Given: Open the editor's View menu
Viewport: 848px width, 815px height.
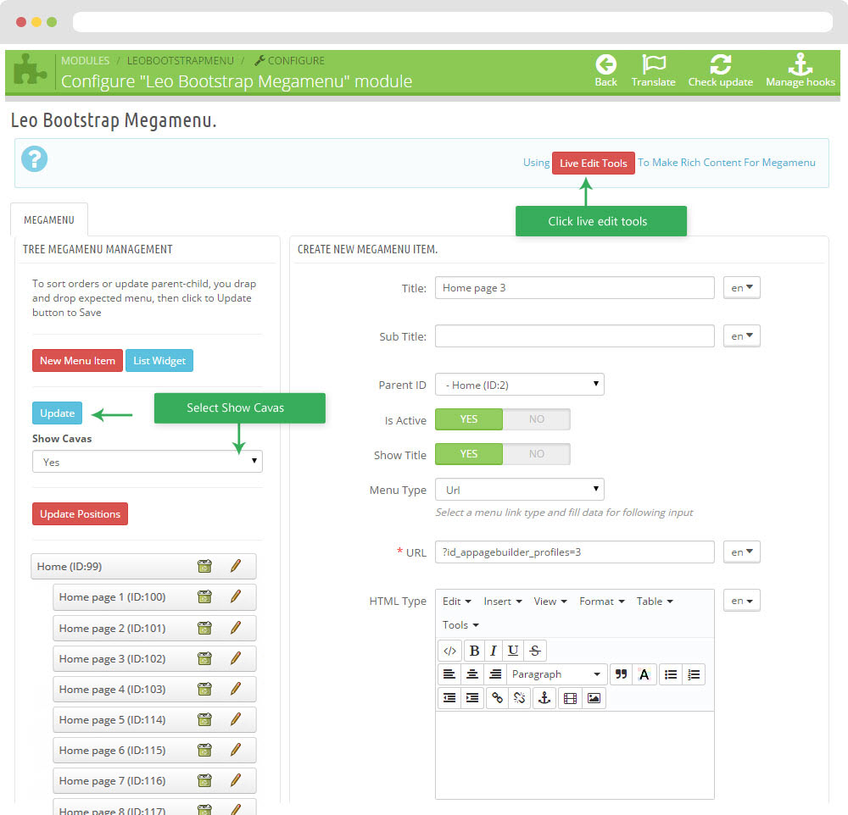Looking at the screenshot, I should click(550, 602).
